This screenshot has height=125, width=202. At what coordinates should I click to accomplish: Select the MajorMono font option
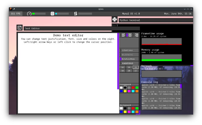pos(129,55)
